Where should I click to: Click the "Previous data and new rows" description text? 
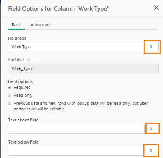[81, 106]
